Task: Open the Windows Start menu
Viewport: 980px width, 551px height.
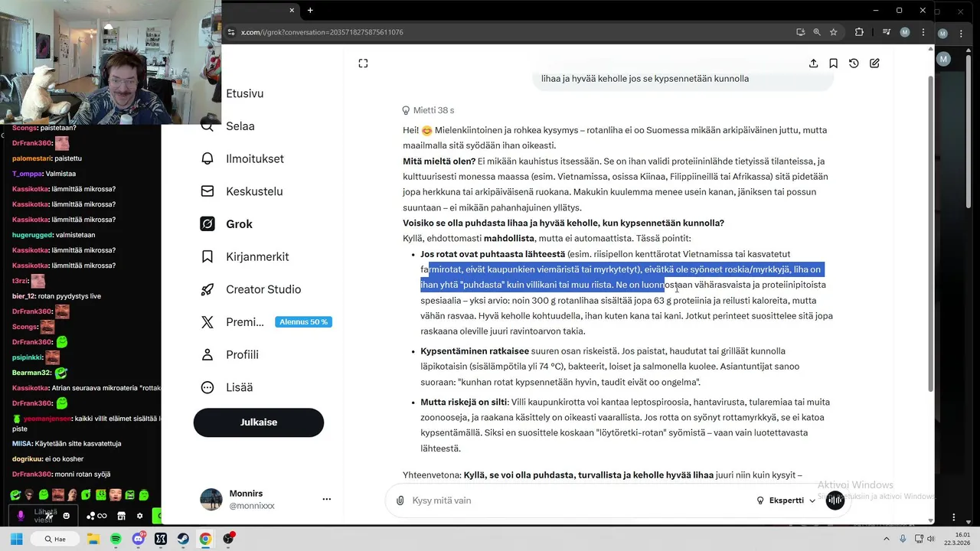Action: click(16, 539)
